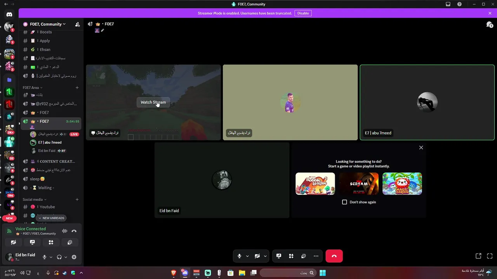497x279 pixels.
Task: Open the threads/inbox icon at top right
Action: (490, 24)
